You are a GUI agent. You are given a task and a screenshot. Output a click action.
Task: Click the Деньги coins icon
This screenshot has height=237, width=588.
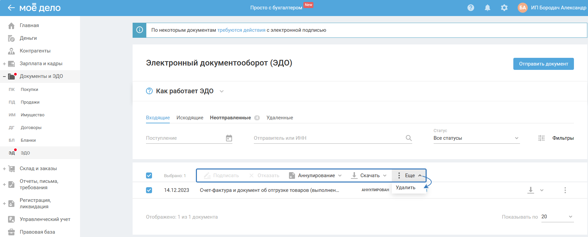tap(11, 38)
